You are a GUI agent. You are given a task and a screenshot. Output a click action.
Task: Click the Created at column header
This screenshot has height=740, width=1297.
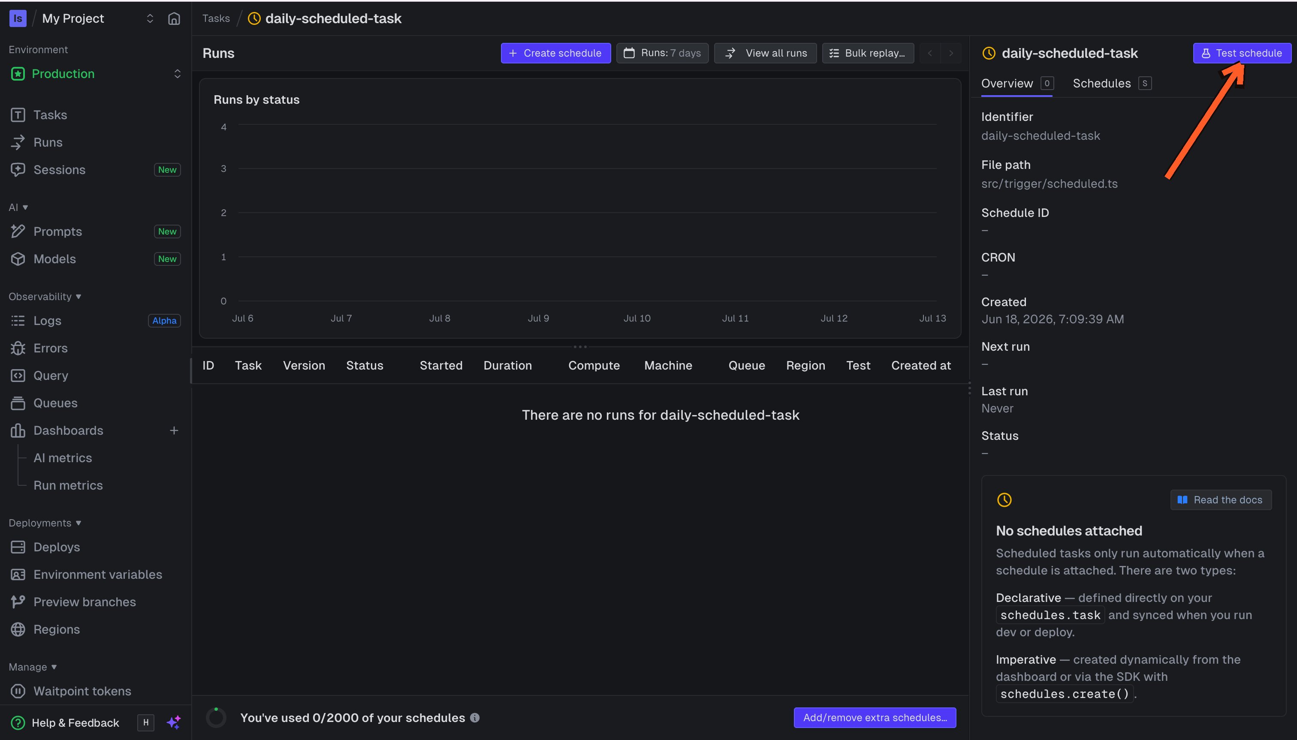tap(921, 365)
